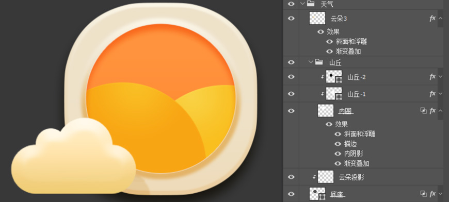Click the fx icon on 内圆 layer
The width and height of the screenshot is (449, 202).
click(432, 111)
